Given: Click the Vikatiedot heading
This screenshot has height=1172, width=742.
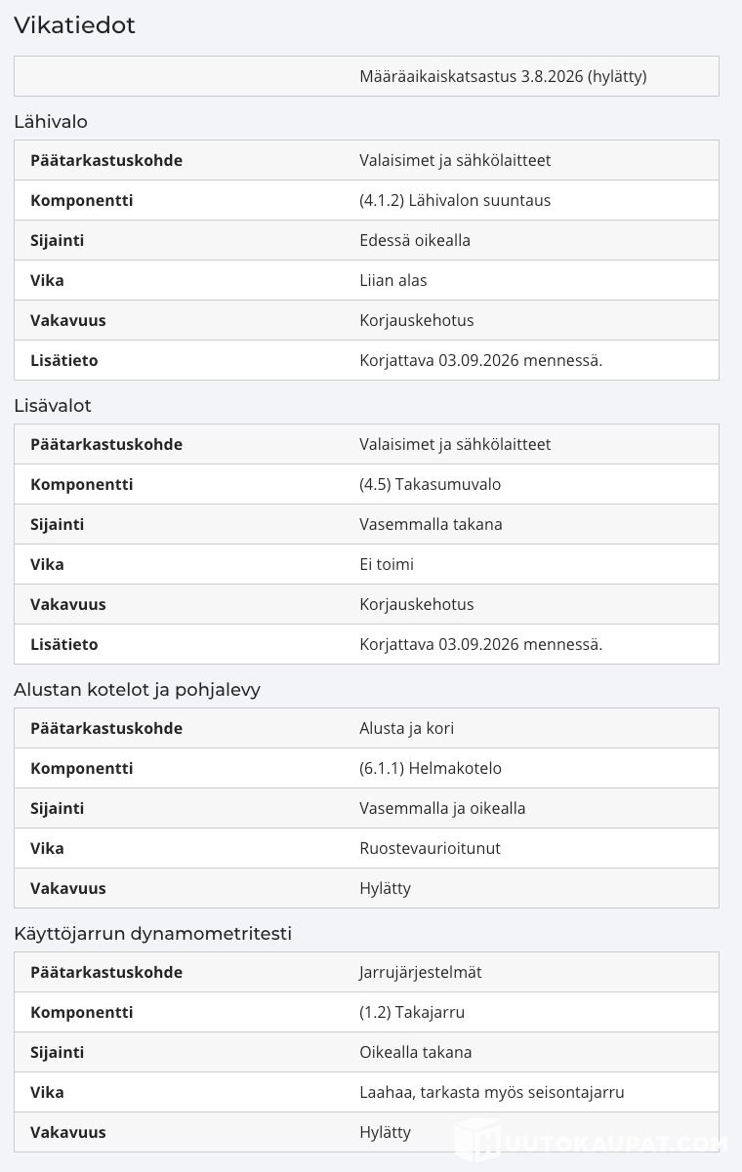Looking at the screenshot, I should tap(74, 26).
